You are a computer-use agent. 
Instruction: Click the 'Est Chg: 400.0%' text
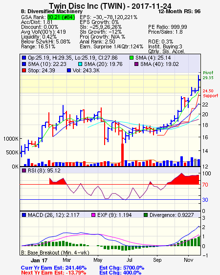(120, 273)
